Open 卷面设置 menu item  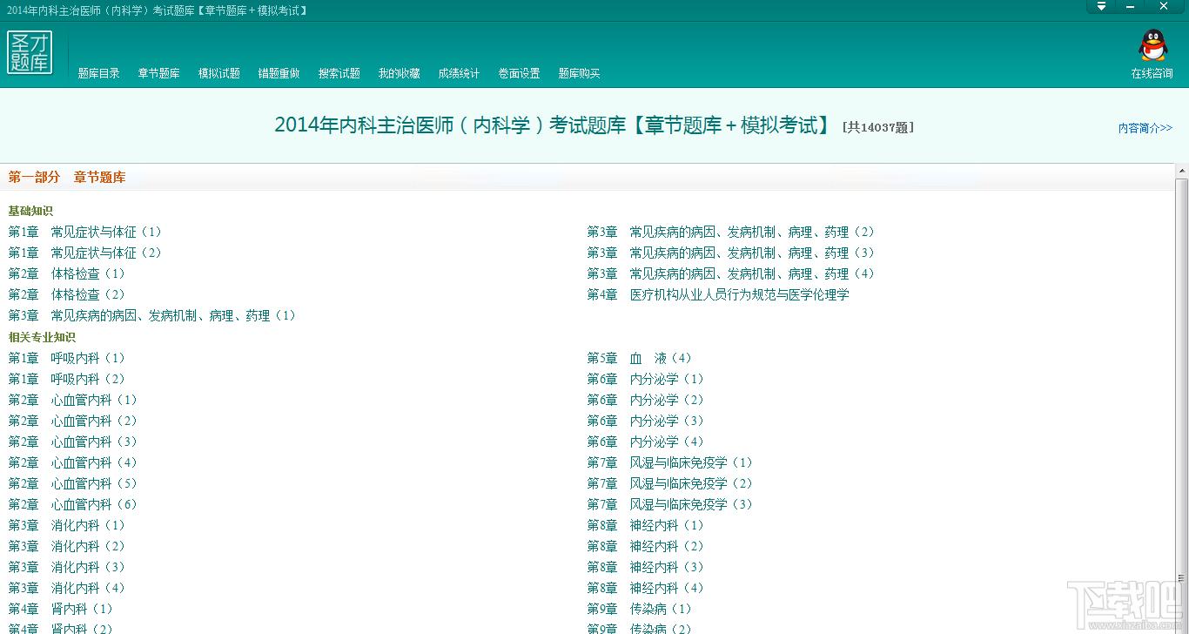pos(520,73)
